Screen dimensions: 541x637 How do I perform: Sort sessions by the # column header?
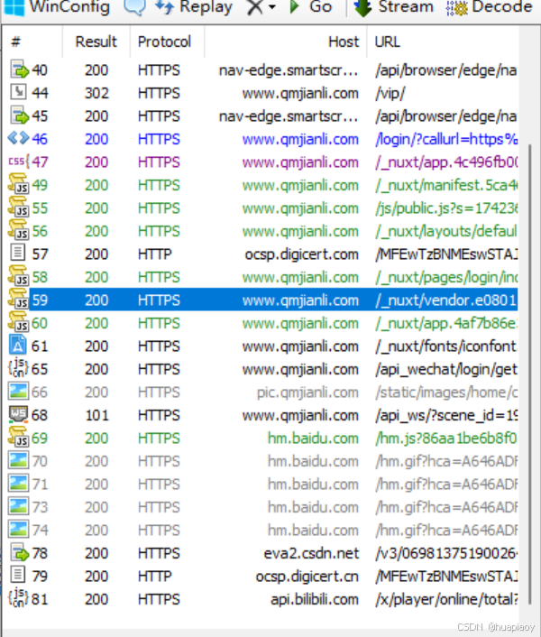(x=16, y=42)
